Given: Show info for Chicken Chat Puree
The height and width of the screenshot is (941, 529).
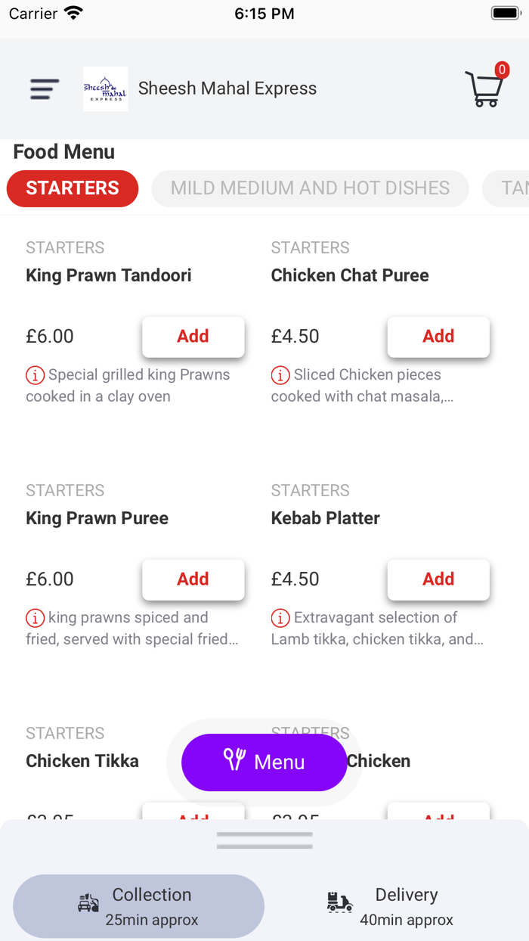Looking at the screenshot, I should (280, 374).
